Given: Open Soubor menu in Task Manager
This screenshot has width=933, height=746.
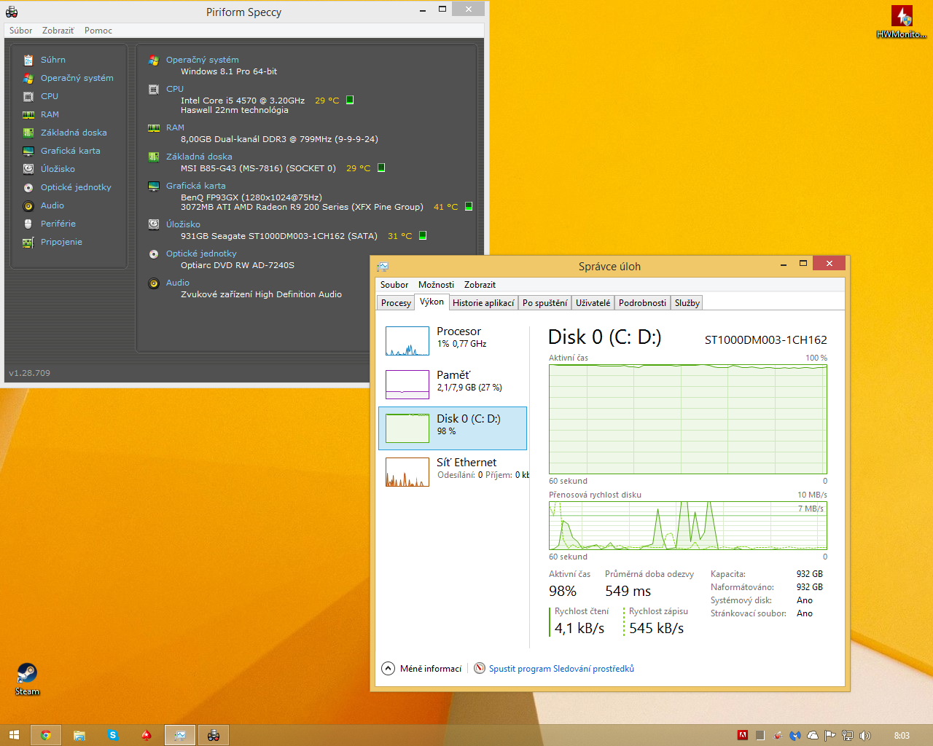Looking at the screenshot, I should pos(394,285).
